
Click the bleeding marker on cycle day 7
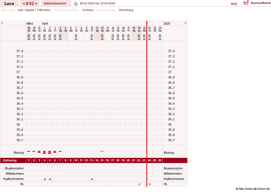coord(60,151)
